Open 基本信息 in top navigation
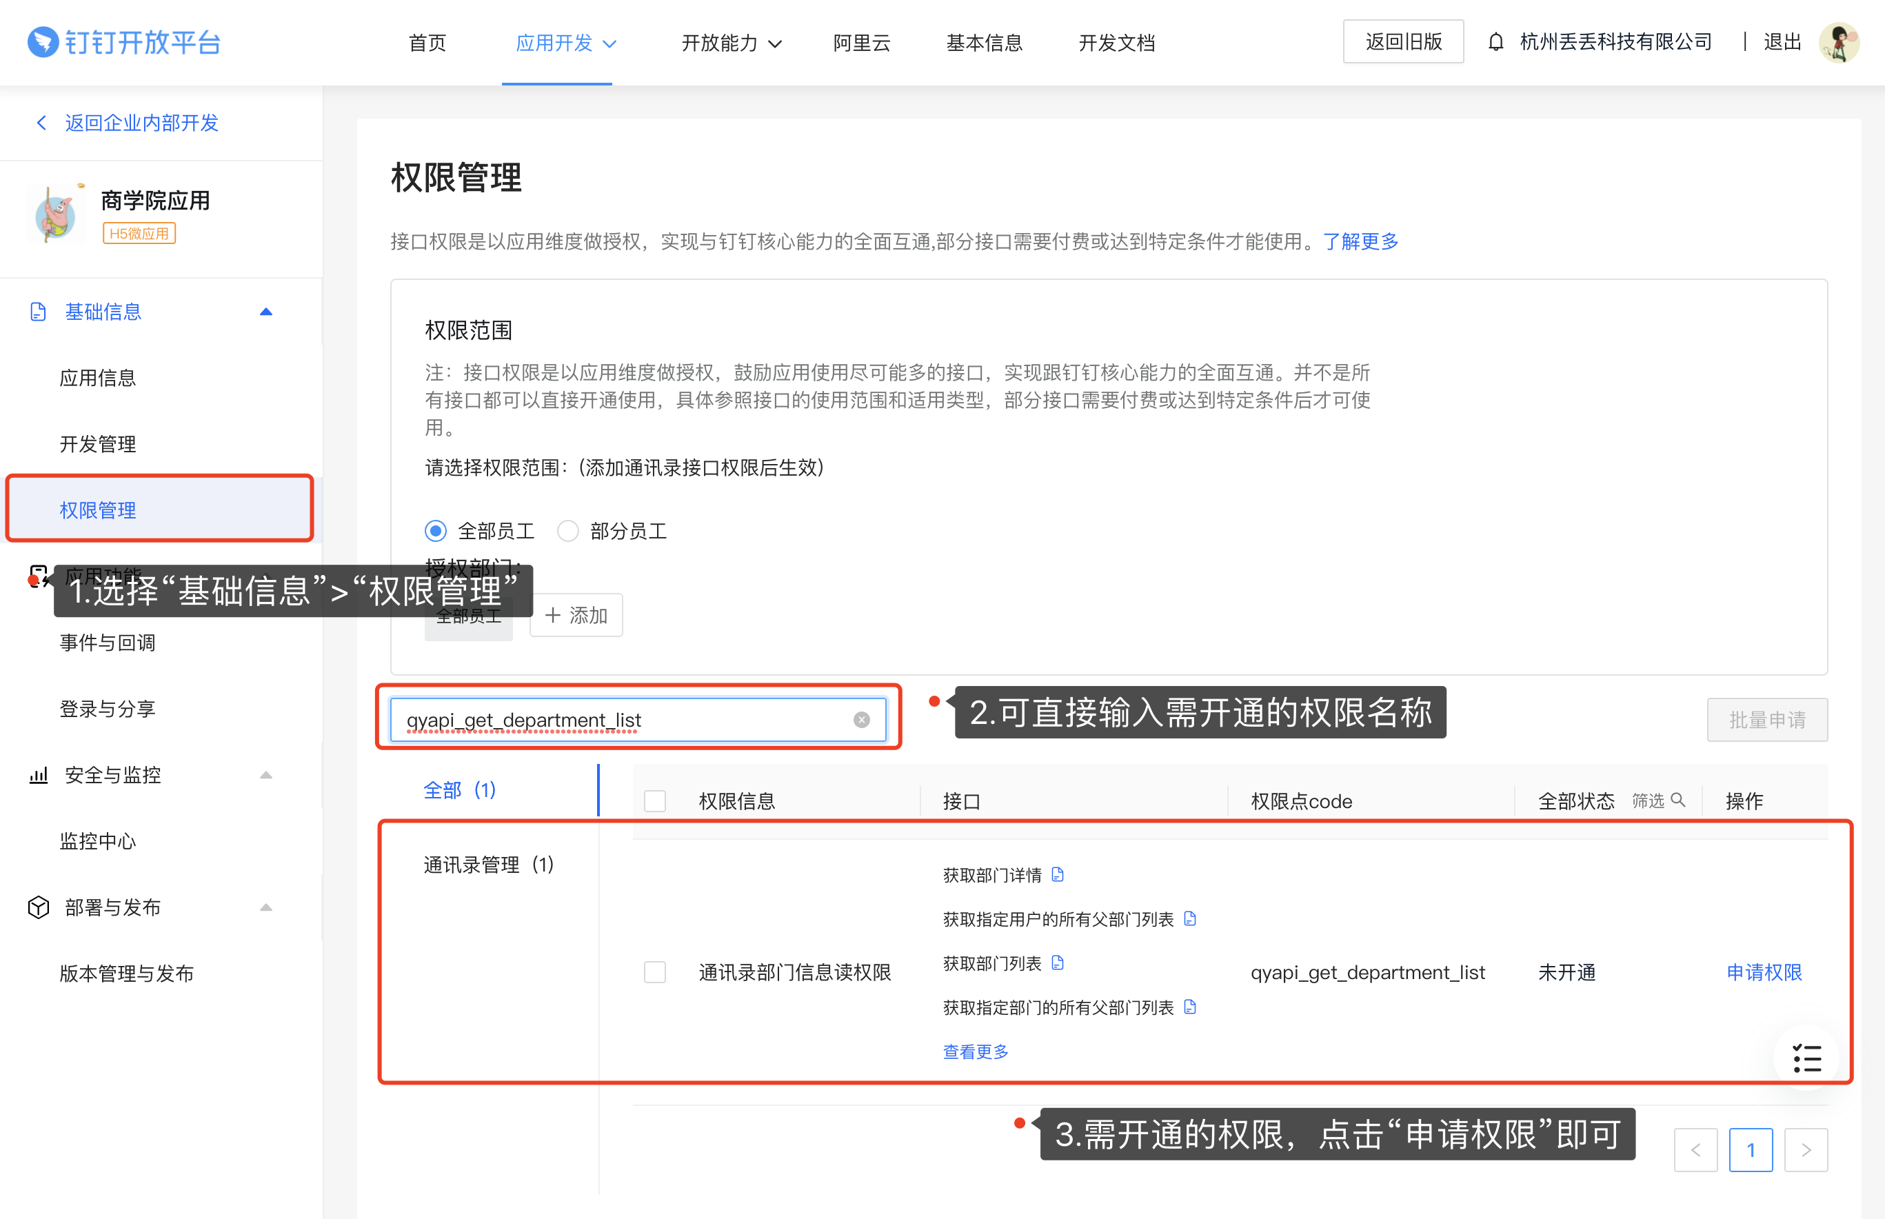 [985, 43]
